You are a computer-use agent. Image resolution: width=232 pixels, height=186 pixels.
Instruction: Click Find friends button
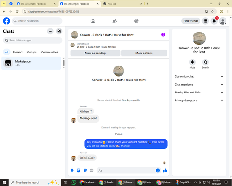191,21
